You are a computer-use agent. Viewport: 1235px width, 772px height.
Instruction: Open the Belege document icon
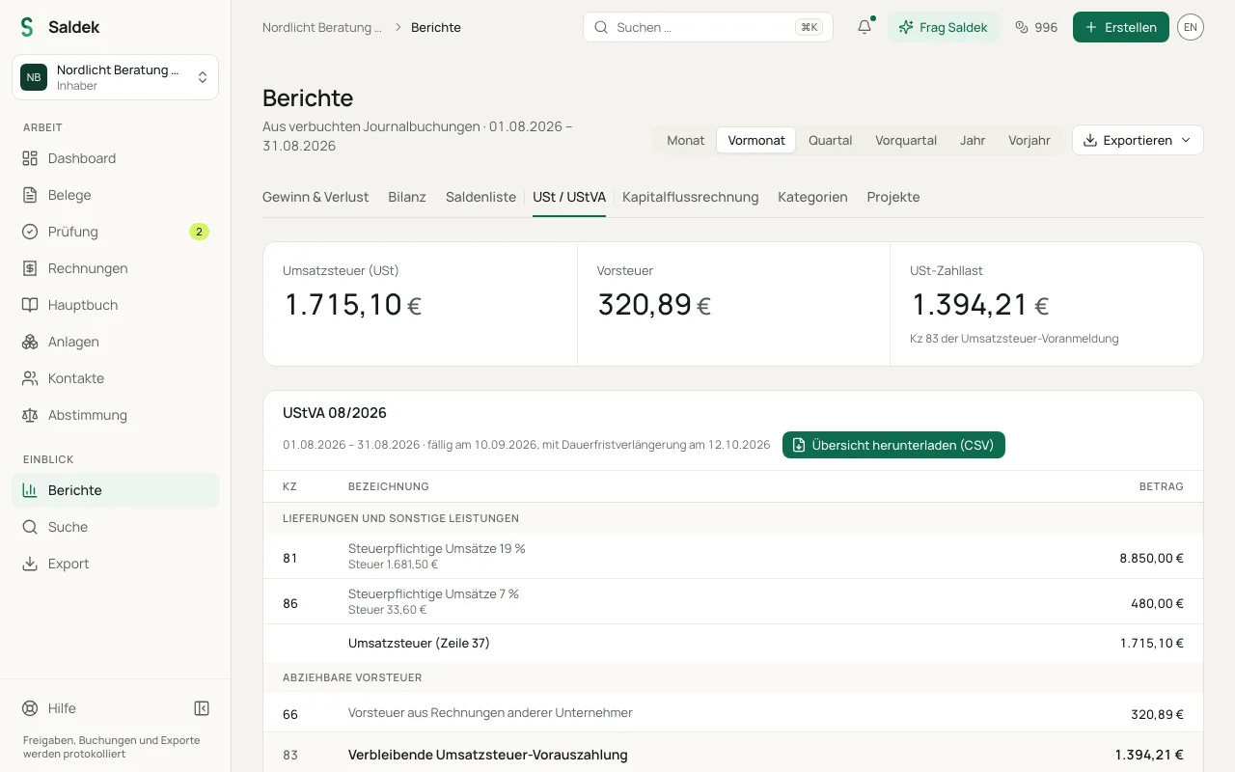tap(30, 195)
